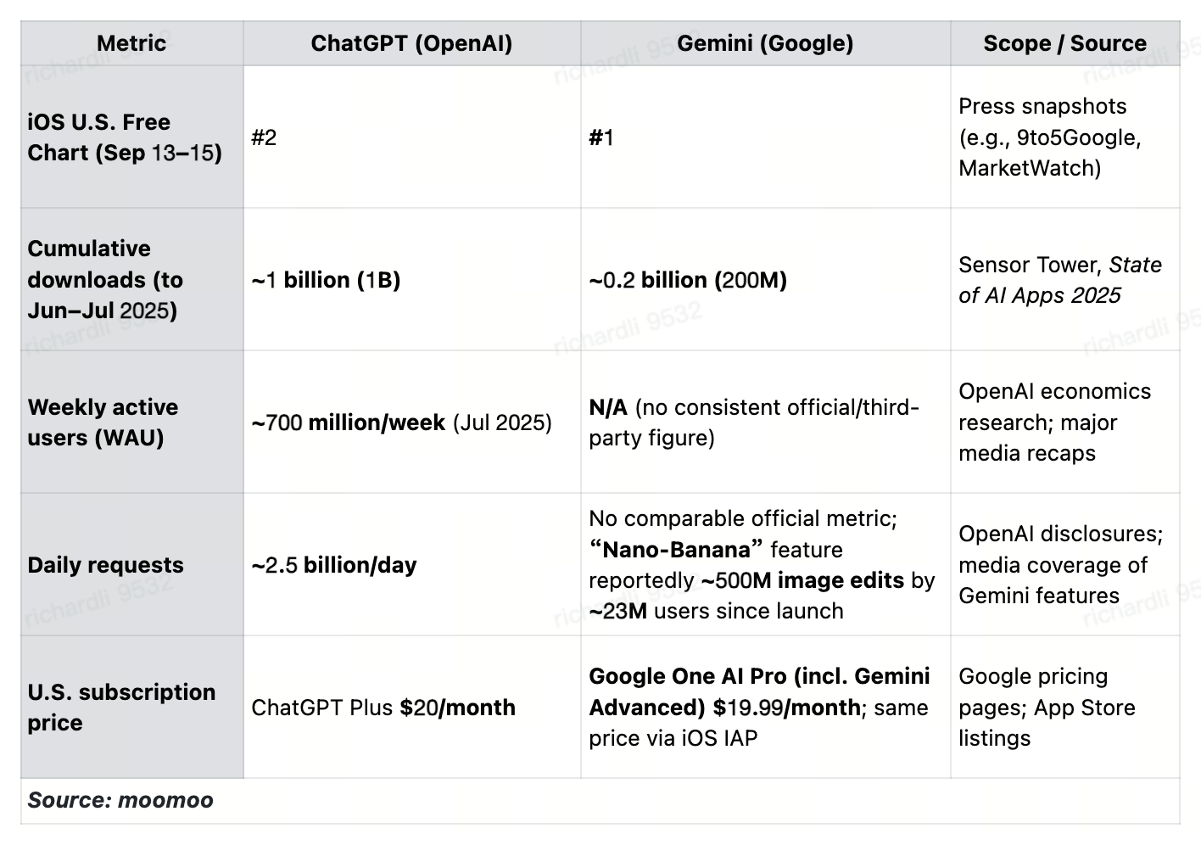Screen dimensions: 1201x845
Task: Select the ~1 billion (1B) downloads cell
Action: [326, 280]
